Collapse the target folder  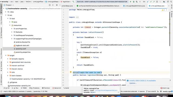coord(6,56)
